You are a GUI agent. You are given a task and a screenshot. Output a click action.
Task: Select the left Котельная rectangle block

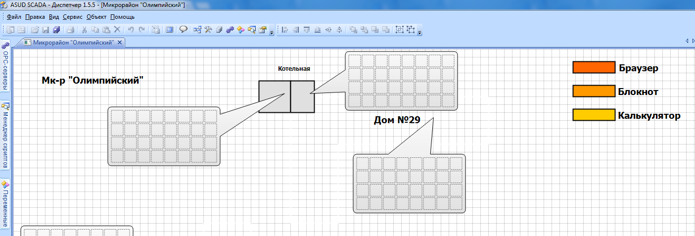(274, 96)
